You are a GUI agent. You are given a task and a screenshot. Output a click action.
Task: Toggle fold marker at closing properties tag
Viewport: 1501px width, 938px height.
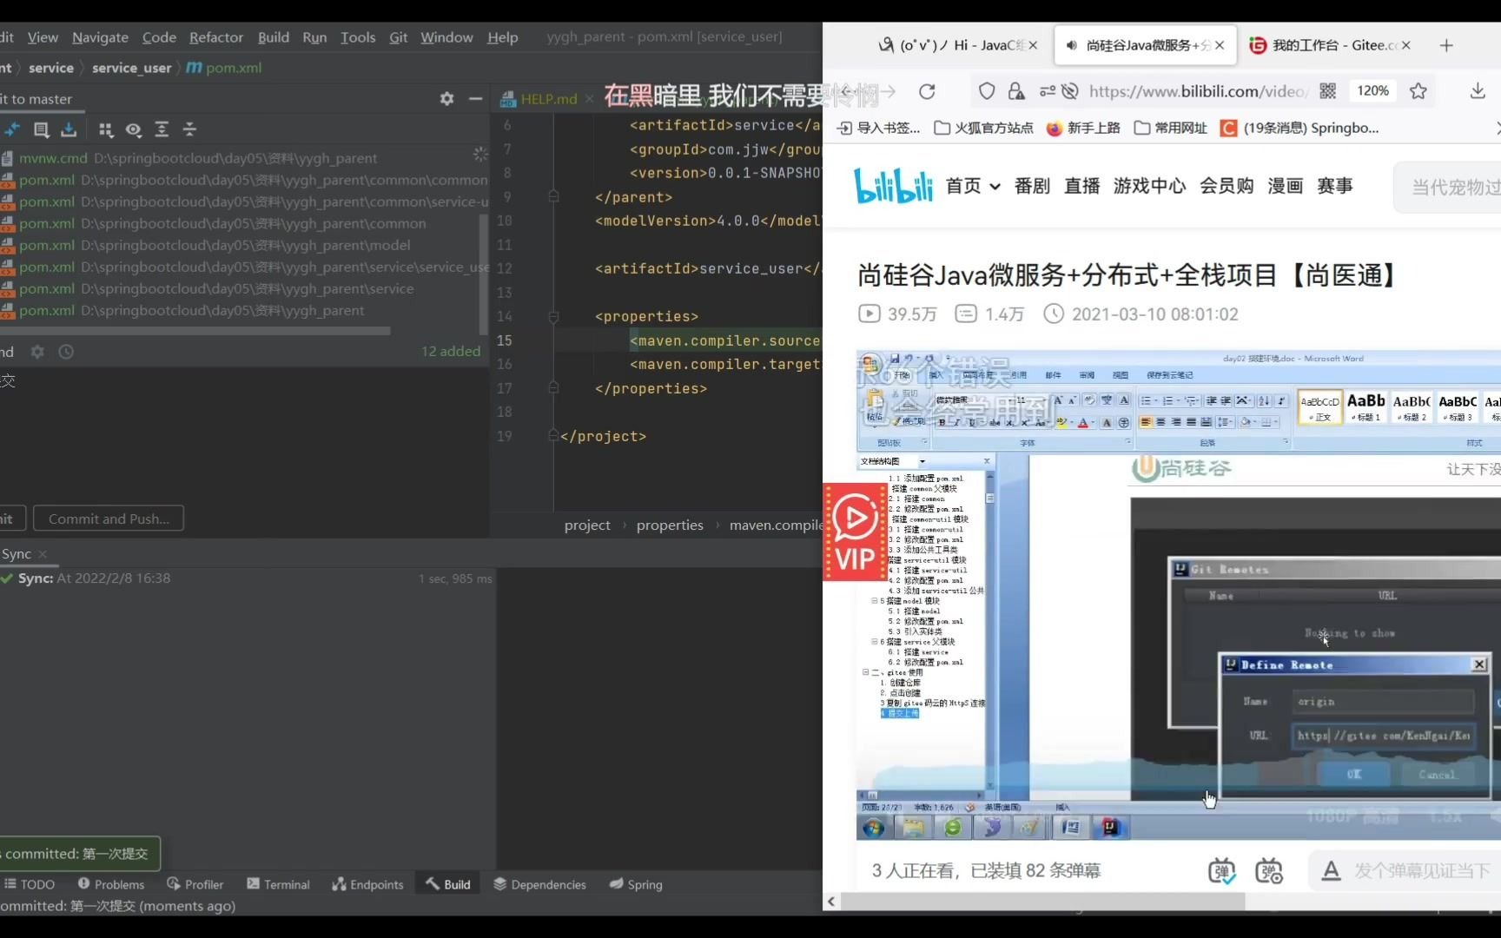(553, 388)
